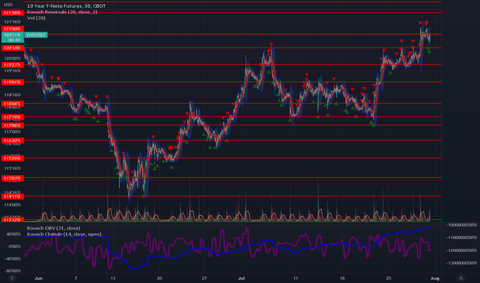The height and width of the screenshot is (283, 480).
Task: Click the 27 date label on the time axis
Action: coord(204,278)
